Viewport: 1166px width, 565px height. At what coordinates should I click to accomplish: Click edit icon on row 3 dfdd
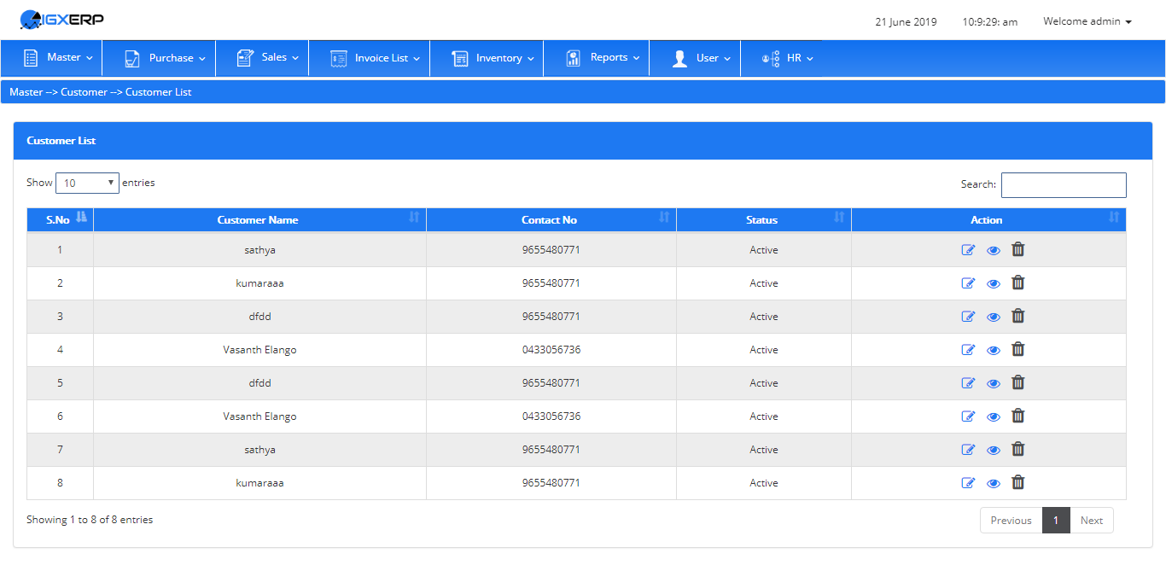968,317
